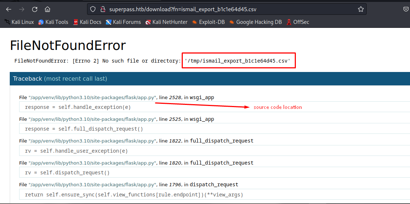Open the Pocket icon in toolbar

coord(406,9)
